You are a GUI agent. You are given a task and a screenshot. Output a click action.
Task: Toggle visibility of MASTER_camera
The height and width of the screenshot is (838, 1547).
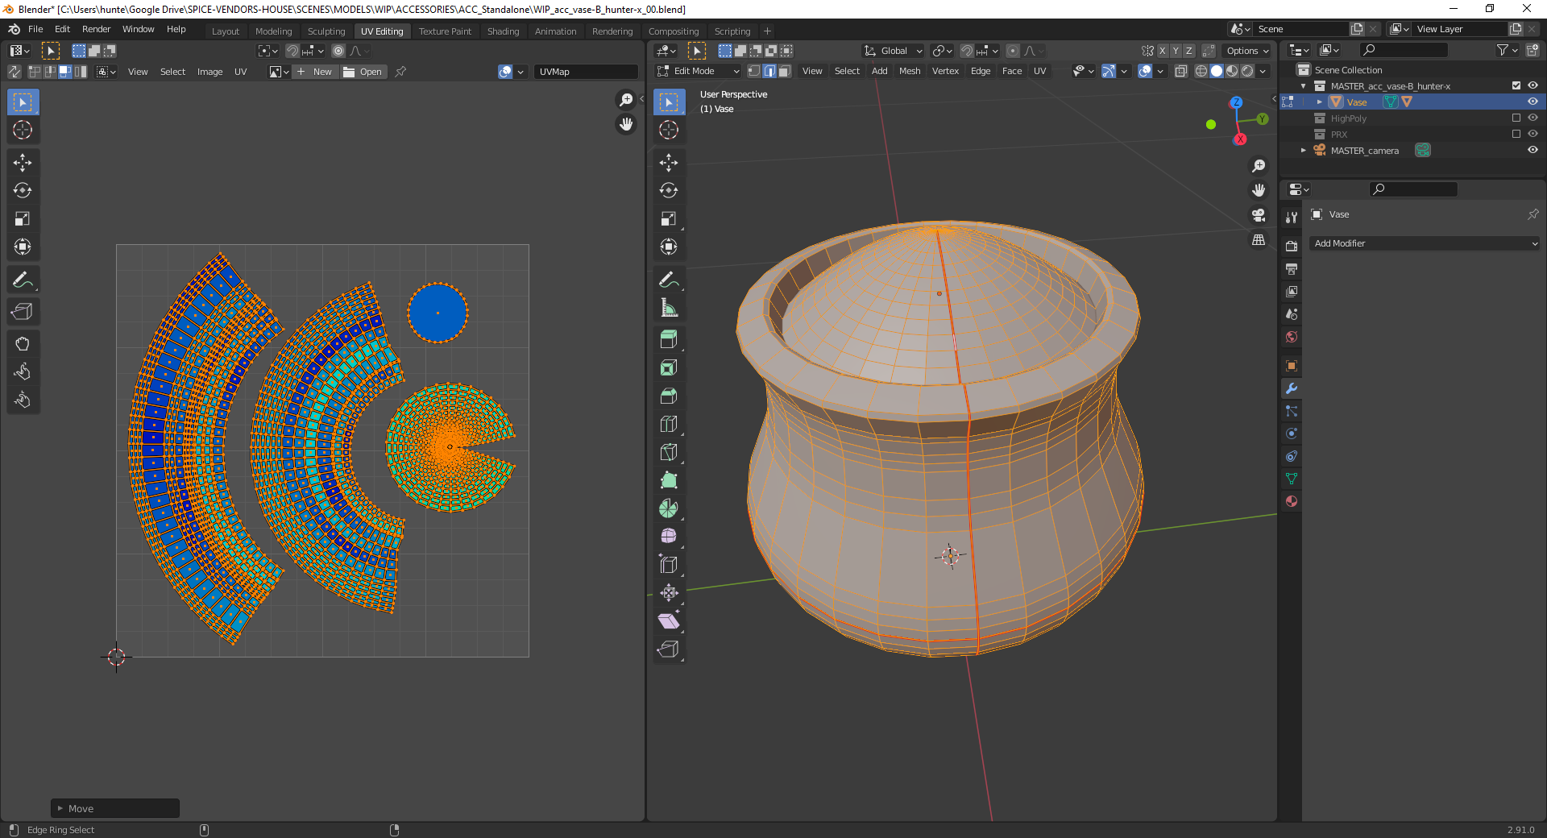(1532, 151)
